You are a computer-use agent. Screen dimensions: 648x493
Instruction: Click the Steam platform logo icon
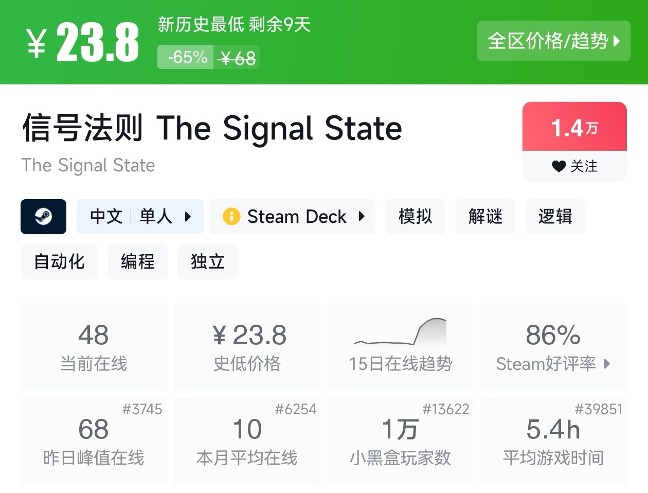[x=43, y=217]
